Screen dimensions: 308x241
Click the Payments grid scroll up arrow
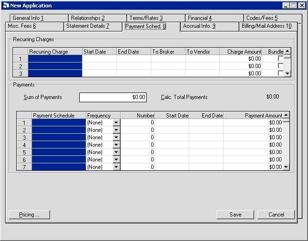click(x=286, y=115)
